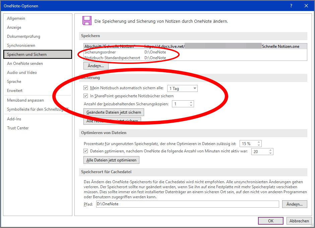Open Menüband anpassen
The width and height of the screenshot is (315, 228).
(25, 100)
